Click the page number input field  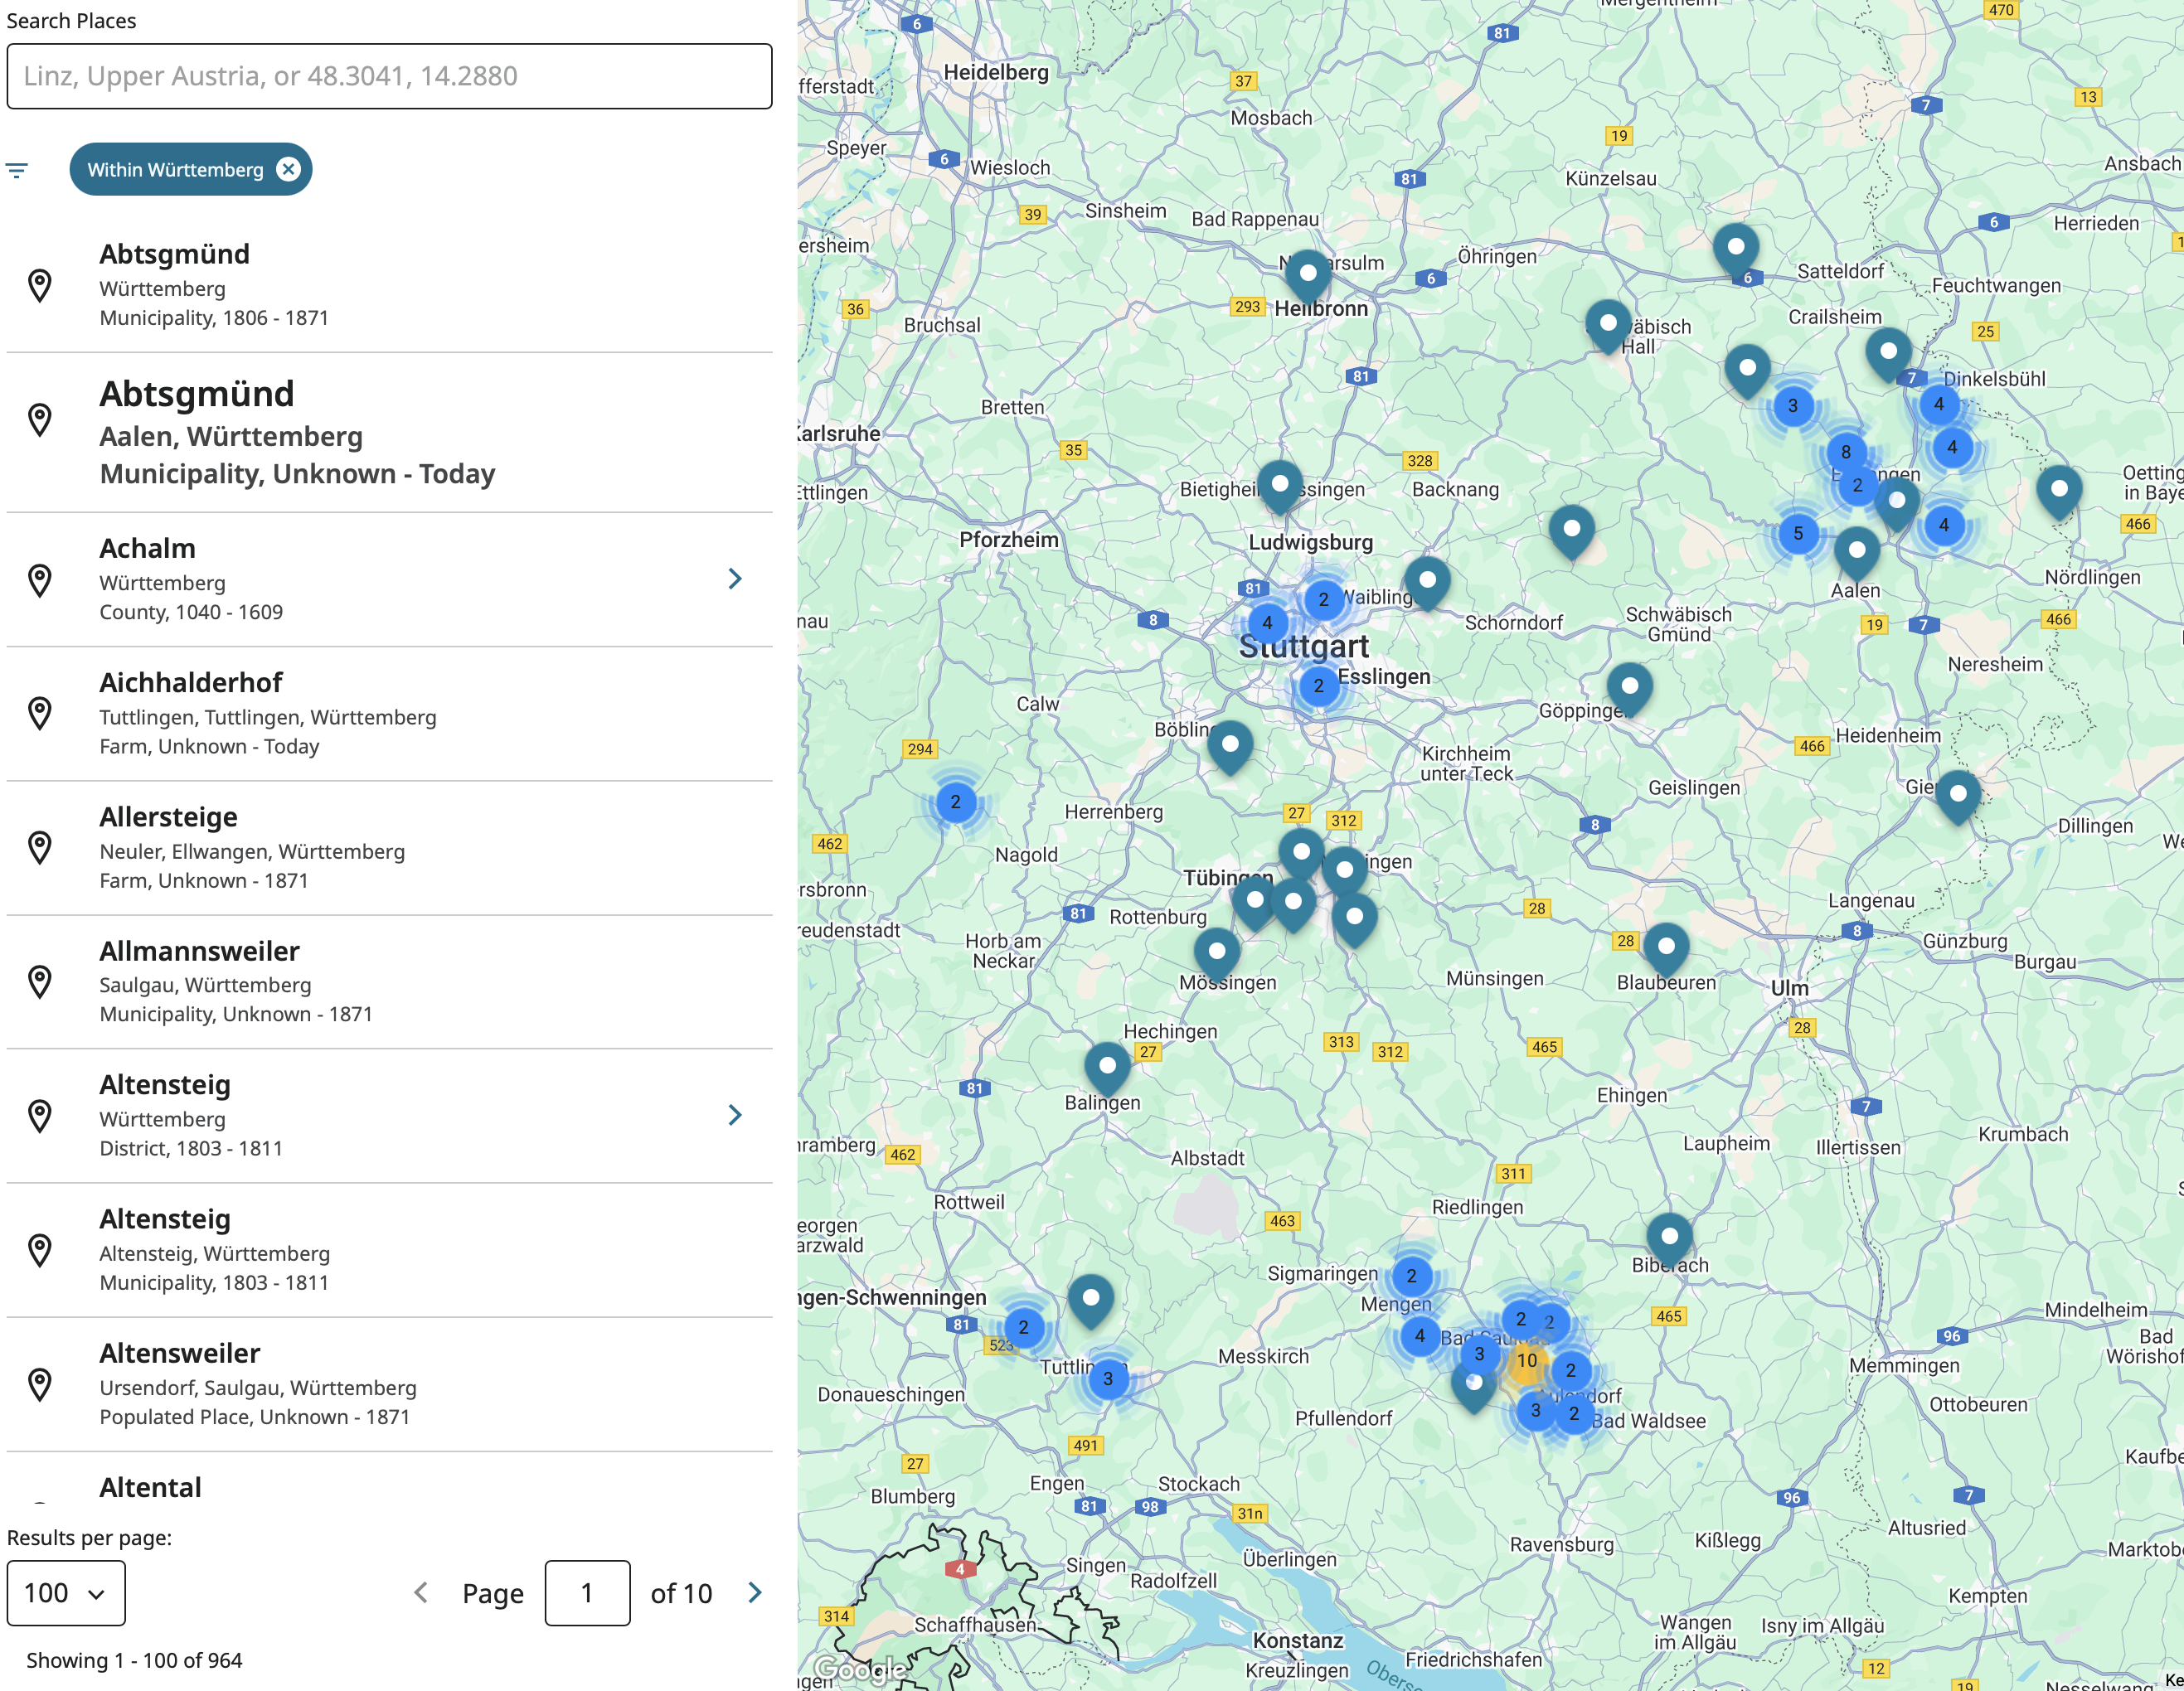587,1592
